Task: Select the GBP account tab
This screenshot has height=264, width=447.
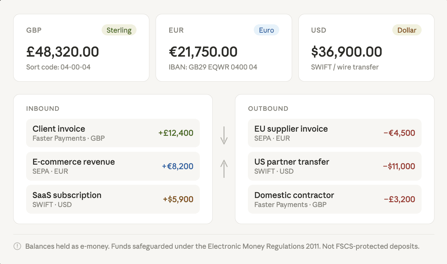Action: click(34, 30)
